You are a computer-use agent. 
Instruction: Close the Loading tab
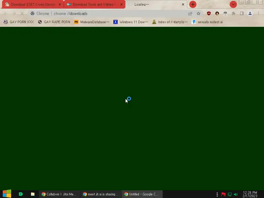[183, 5]
